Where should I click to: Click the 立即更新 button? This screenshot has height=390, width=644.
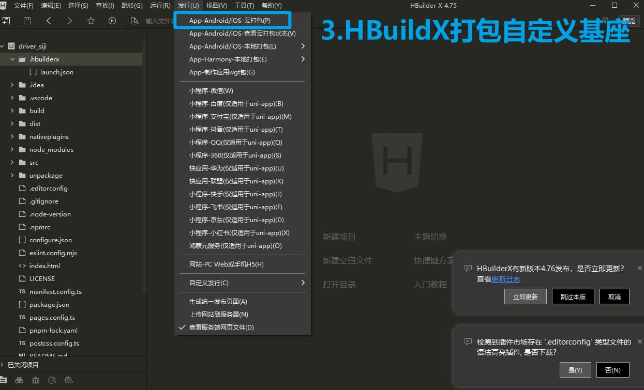[x=525, y=297]
